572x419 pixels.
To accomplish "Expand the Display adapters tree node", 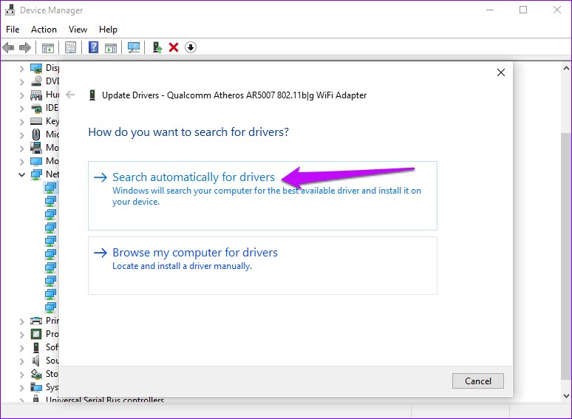I will click(22, 69).
